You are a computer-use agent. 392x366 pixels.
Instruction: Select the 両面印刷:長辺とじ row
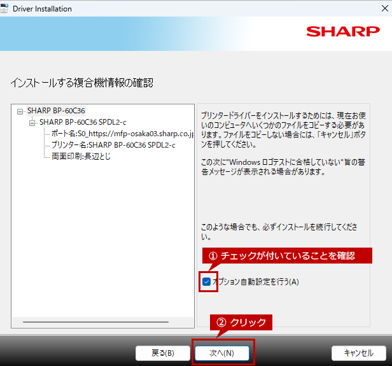[x=81, y=157]
